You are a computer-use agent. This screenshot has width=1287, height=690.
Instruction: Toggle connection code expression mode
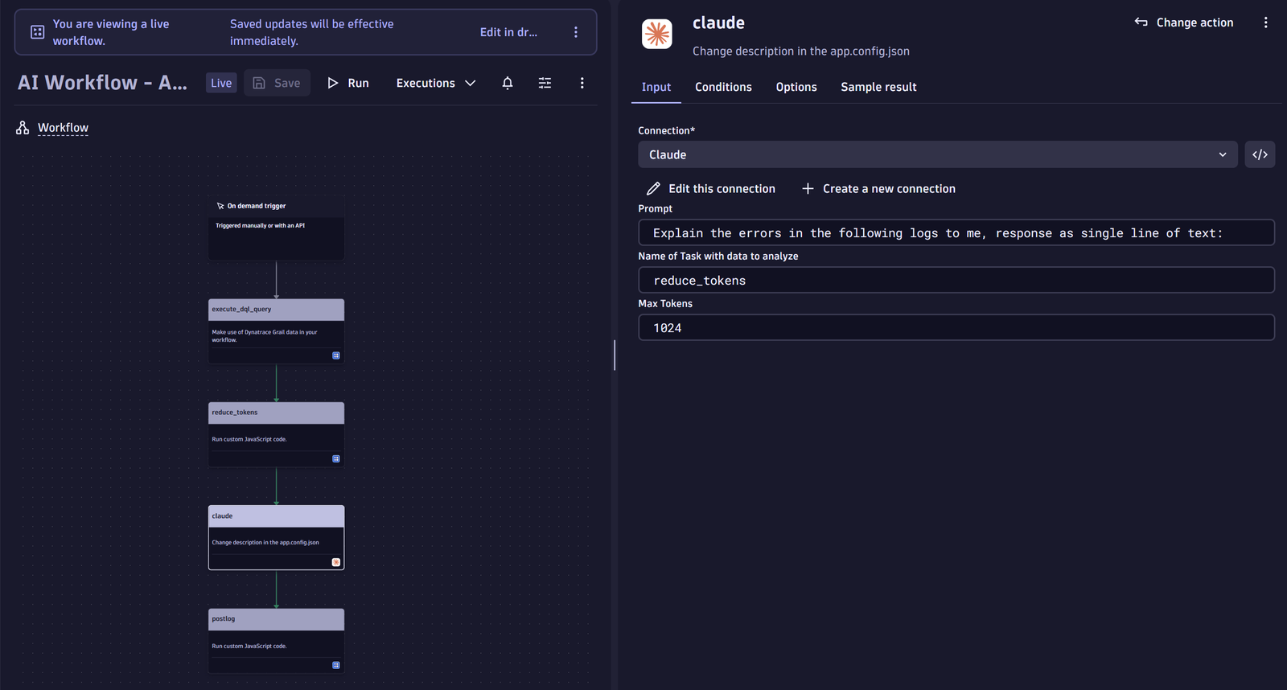pyautogui.click(x=1260, y=154)
